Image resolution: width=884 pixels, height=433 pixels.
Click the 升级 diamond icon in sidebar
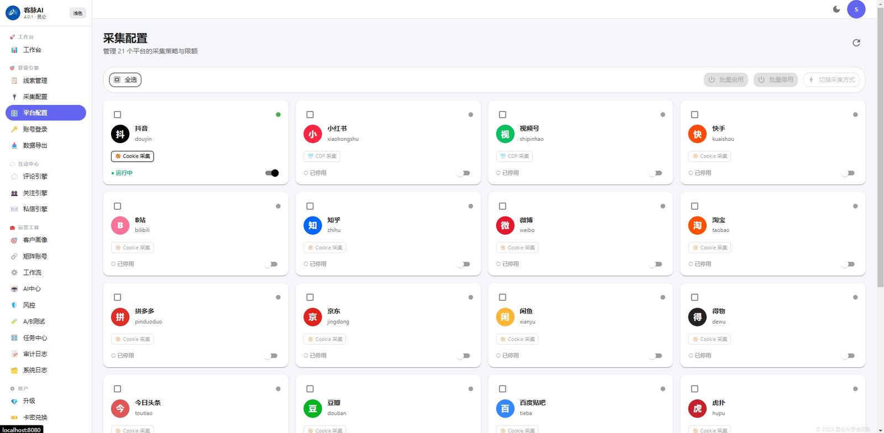pyautogui.click(x=14, y=402)
